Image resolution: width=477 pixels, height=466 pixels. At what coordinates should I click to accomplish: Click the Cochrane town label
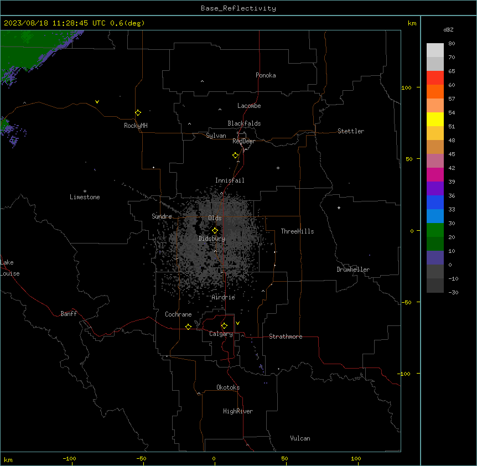click(178, 314)
